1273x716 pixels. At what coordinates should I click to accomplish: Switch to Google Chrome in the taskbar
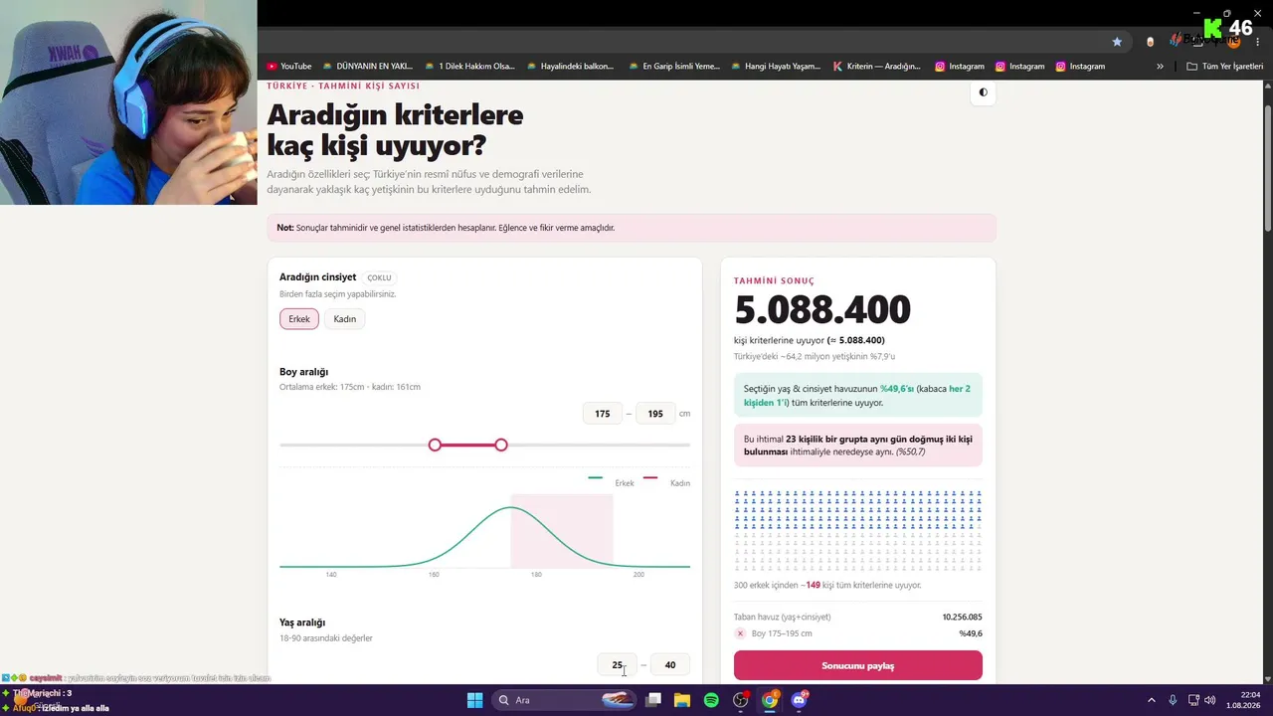[x=770, y=700]
